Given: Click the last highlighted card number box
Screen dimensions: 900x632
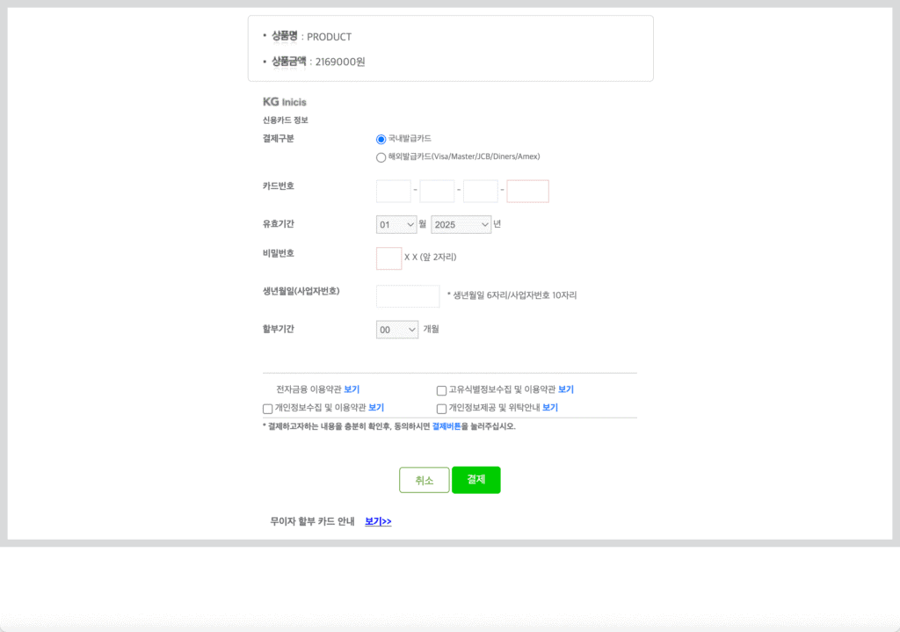Looking at the screenshot, I should tap(527, 191).
